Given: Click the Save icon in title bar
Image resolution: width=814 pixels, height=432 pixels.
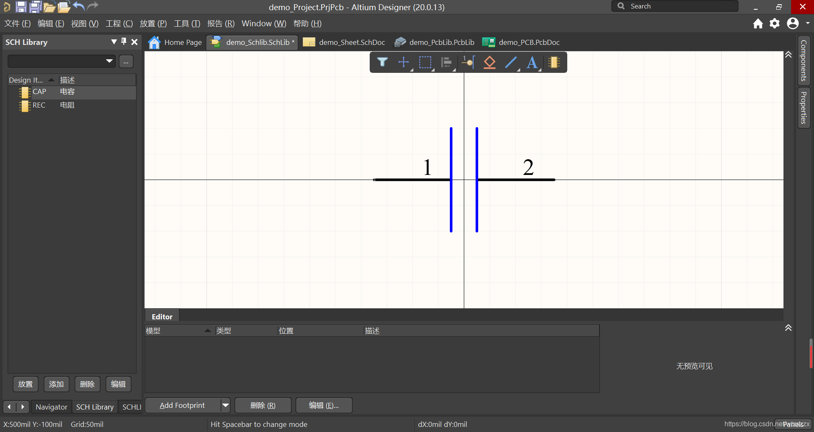Looking at the screenshot, I should [21, 6].
